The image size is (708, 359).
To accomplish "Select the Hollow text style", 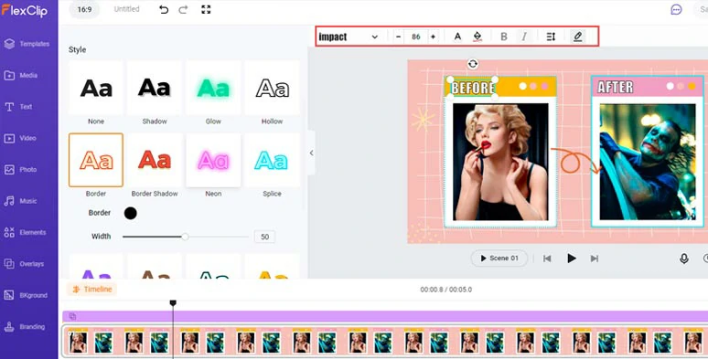I will tap(272, 88).
